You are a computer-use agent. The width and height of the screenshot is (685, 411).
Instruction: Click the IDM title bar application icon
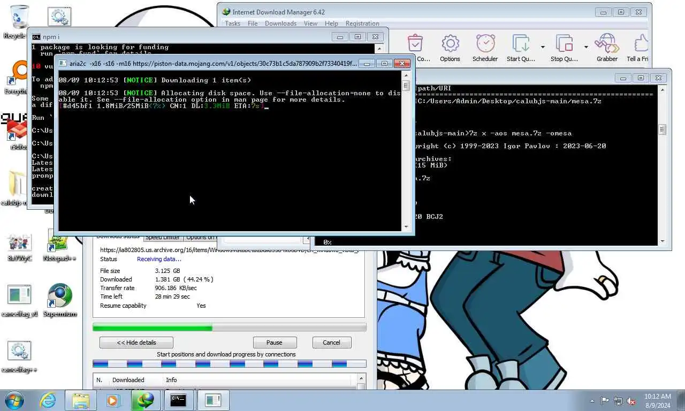click(226, 12)
